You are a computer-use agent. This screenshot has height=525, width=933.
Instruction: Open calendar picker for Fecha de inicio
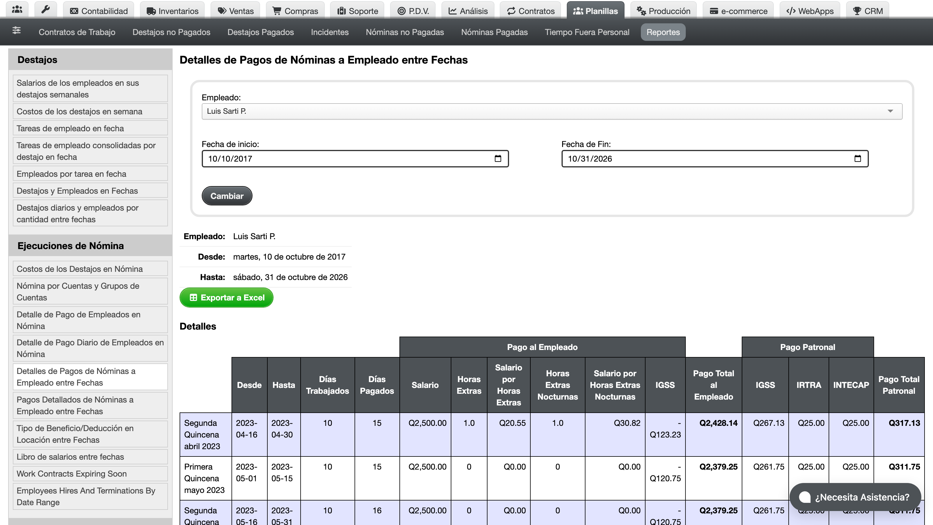click(x=498, y=159)
